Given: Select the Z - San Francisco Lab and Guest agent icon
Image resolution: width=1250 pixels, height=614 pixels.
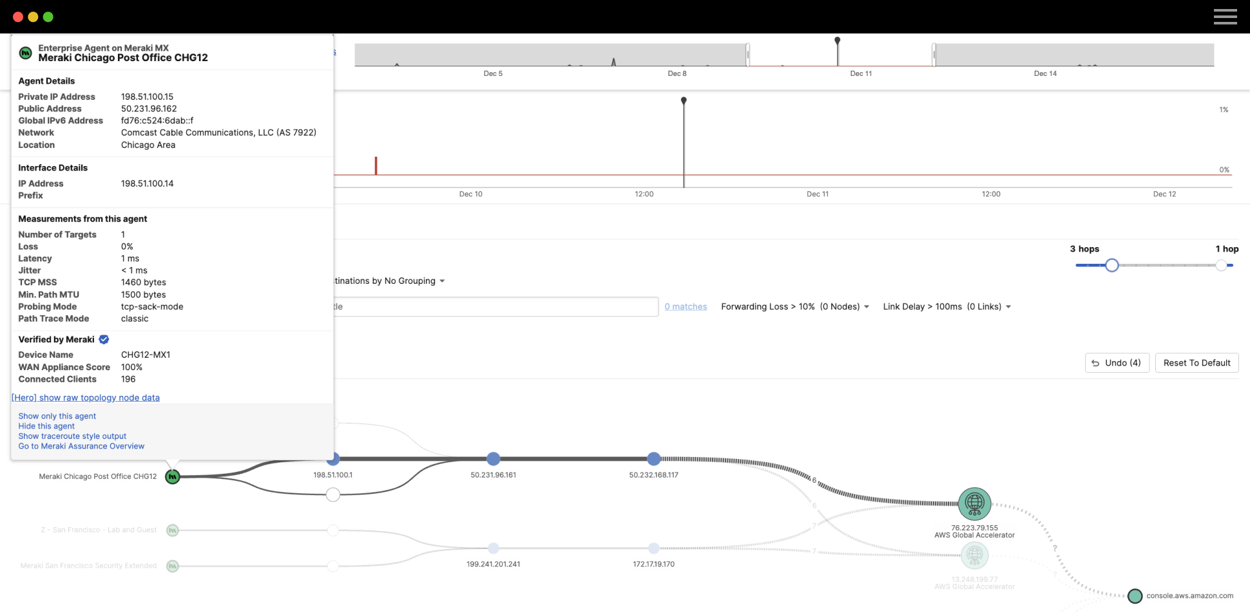Looking at the screenshot, I should click(x=172, y=530).
